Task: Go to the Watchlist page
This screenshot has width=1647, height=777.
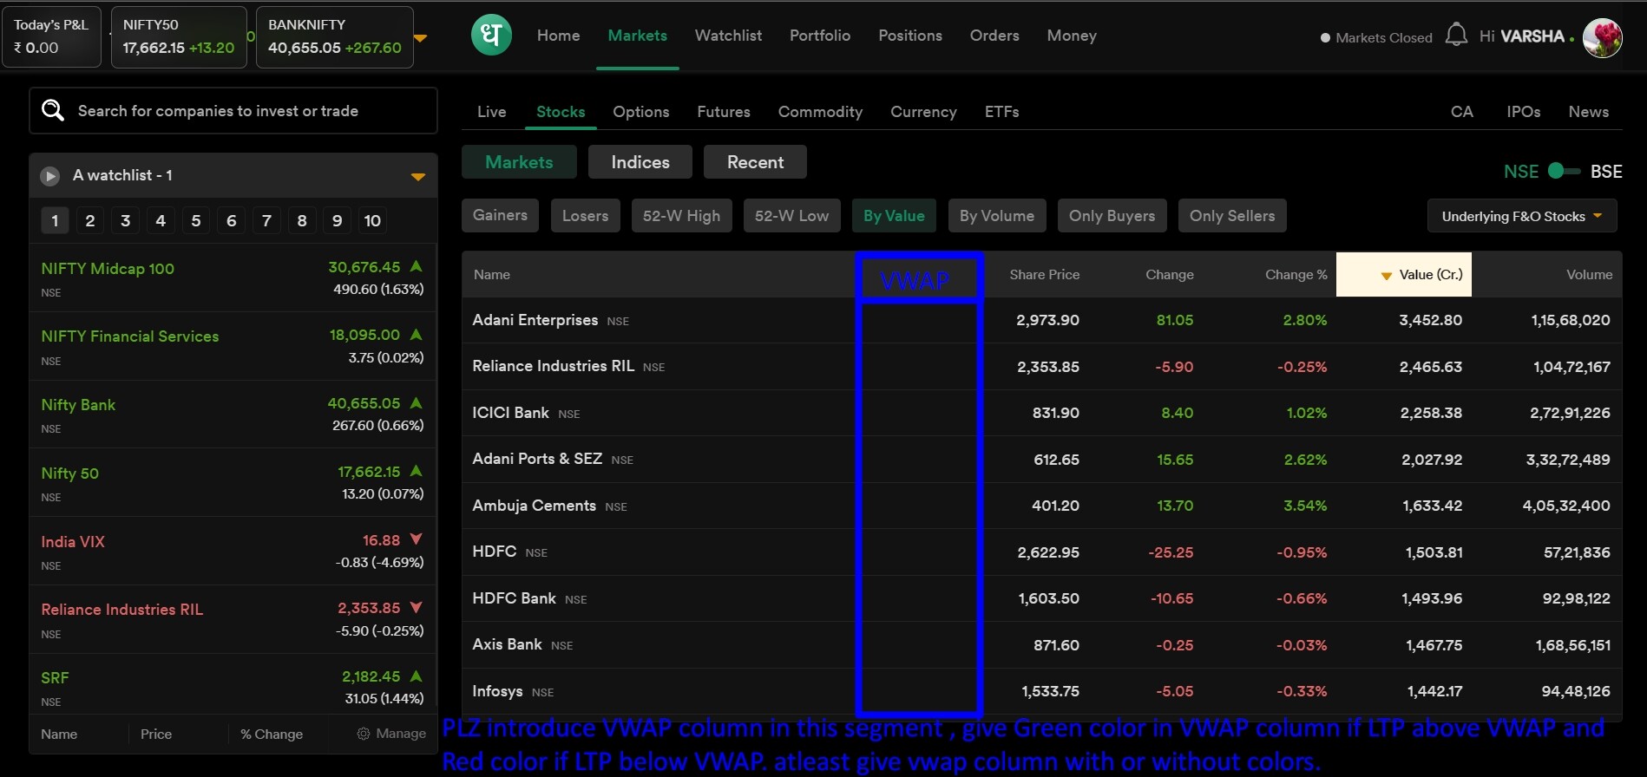Action: [728, 36]
